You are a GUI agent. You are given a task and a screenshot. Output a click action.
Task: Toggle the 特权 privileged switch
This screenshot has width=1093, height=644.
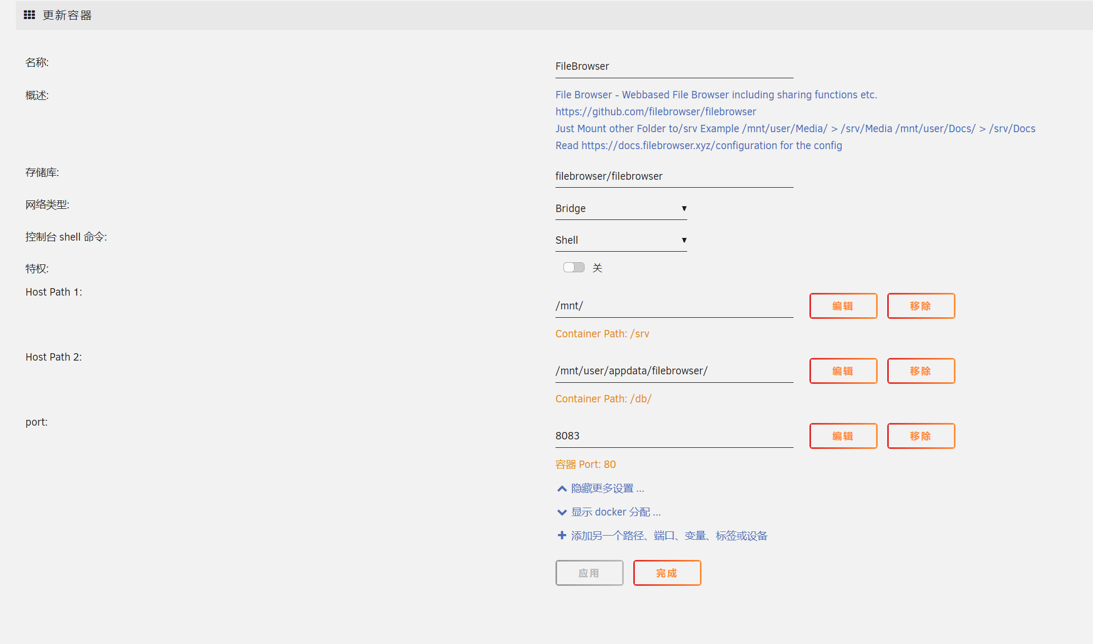(574, 268)
